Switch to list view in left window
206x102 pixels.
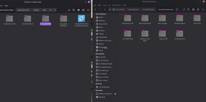[x=83, y=10]
